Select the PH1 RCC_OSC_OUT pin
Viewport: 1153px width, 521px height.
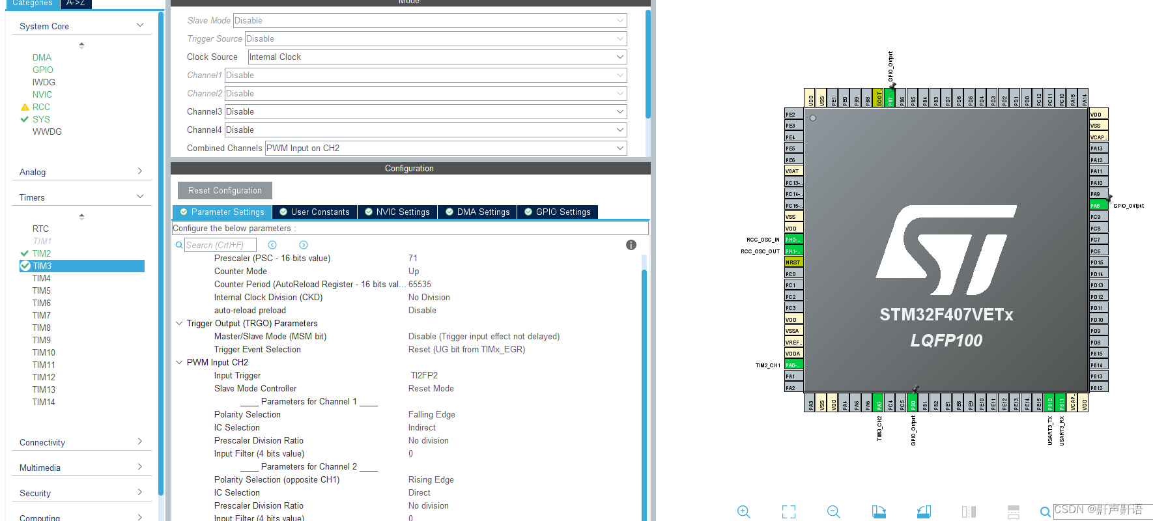(794, 251)
